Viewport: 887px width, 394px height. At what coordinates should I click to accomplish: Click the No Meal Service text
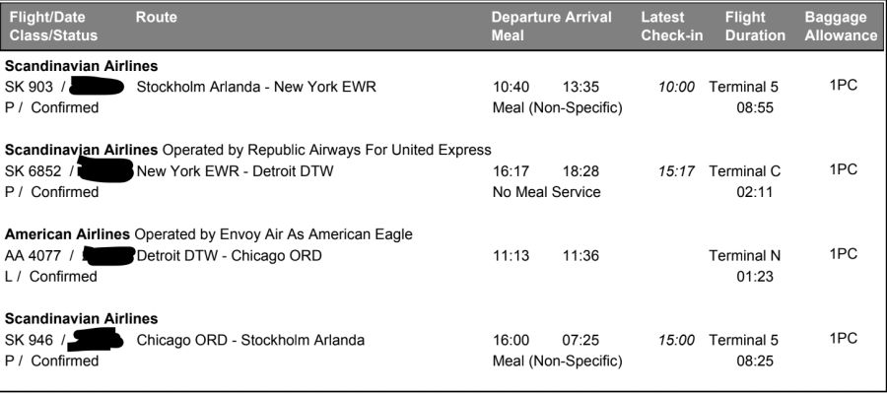click(545, 192)
